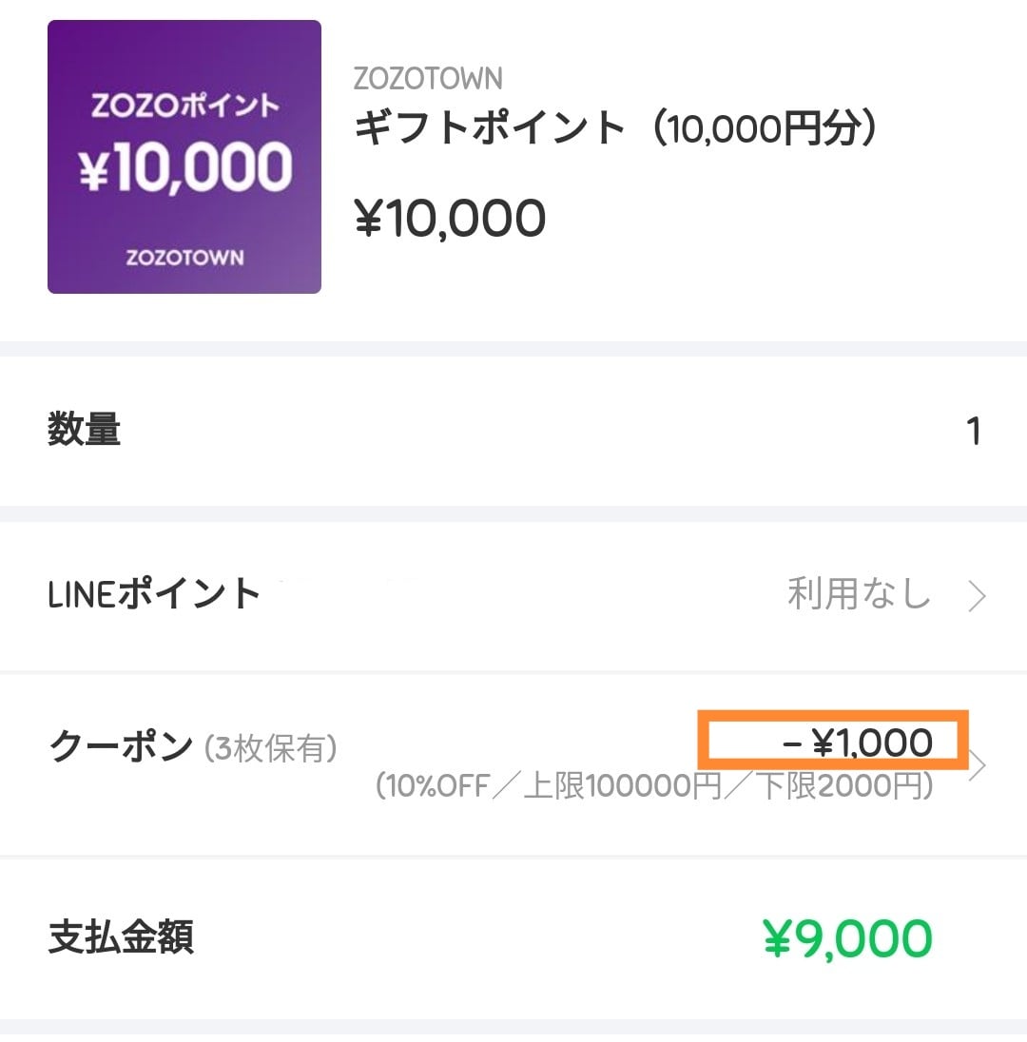This screenshot has width=1027, height=1042.
Task: Select the クーポン row label
Action: coord(121,748)
